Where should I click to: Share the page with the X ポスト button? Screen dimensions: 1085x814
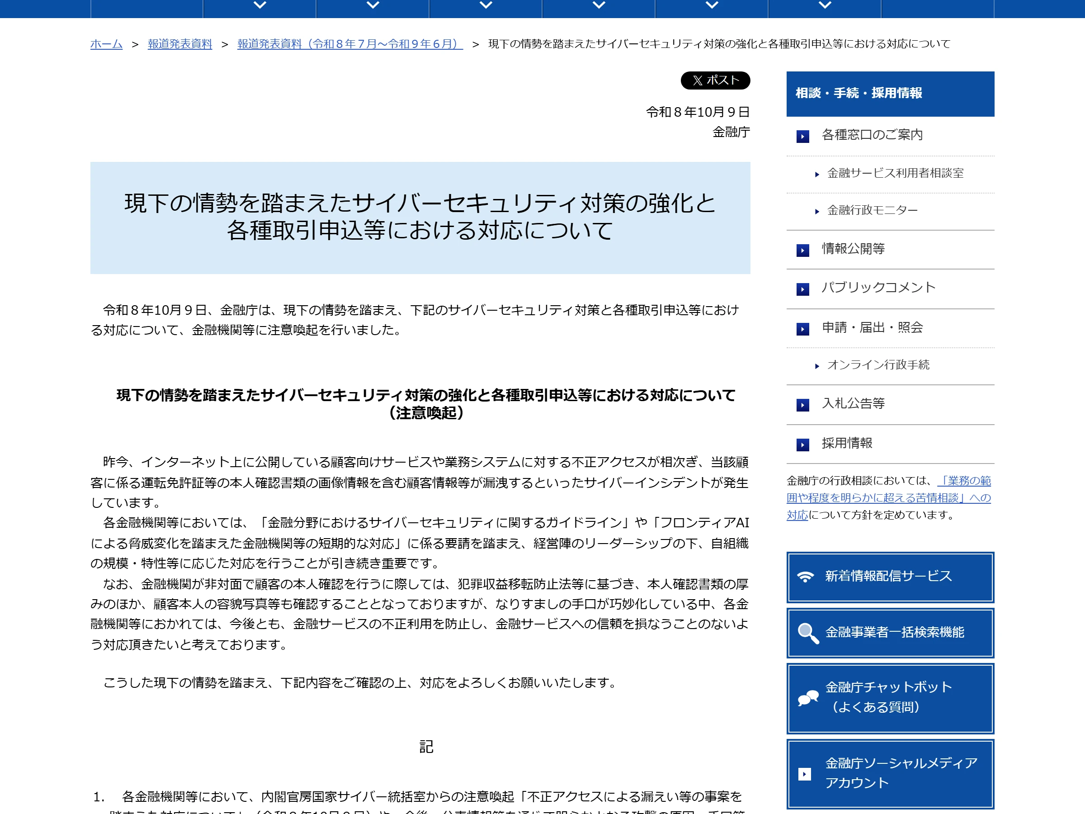click(715, 80)
